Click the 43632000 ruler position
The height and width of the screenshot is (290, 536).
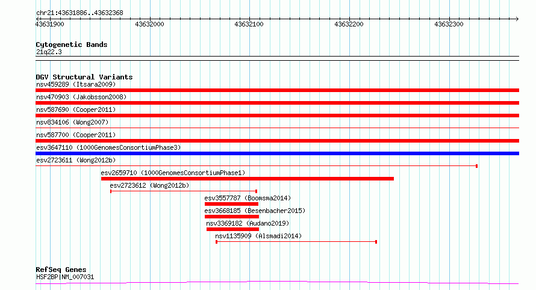(149, 24)
